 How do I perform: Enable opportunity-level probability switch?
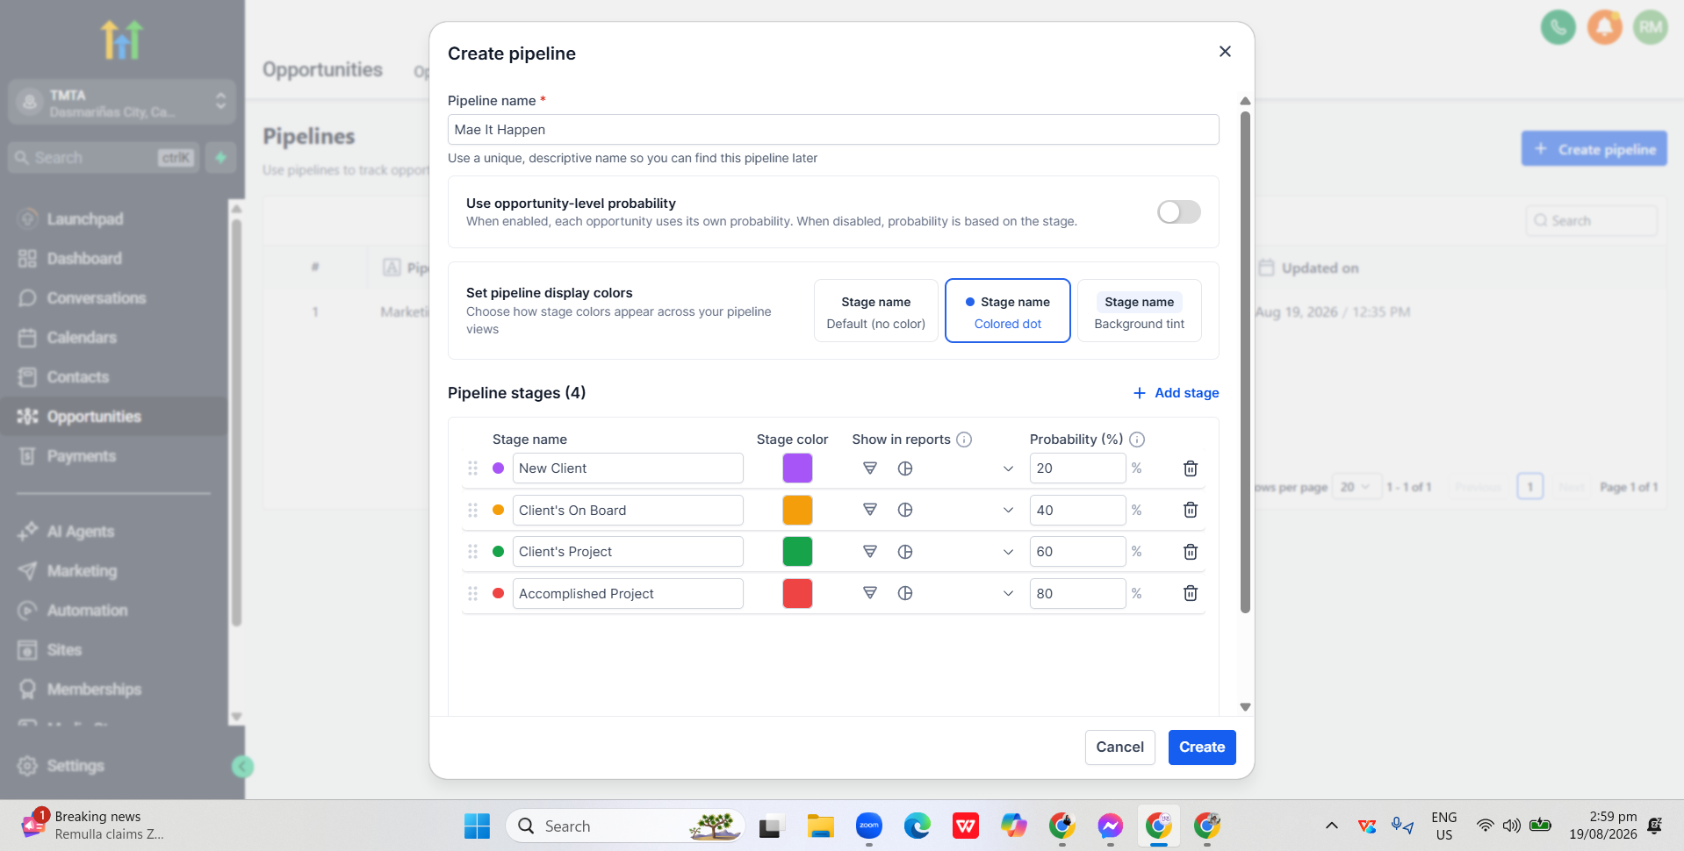click(x=1178, y=211)
